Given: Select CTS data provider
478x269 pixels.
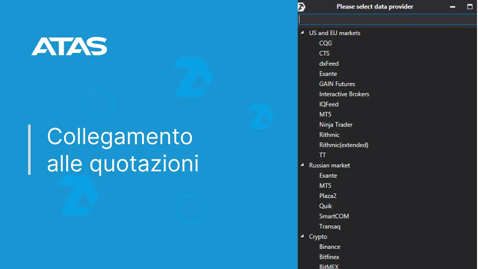Looking at the screenshot, I should pos(324,53).
